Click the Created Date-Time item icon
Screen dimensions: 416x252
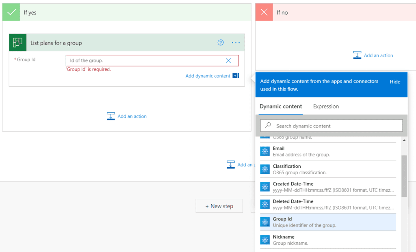pos(265,187)
